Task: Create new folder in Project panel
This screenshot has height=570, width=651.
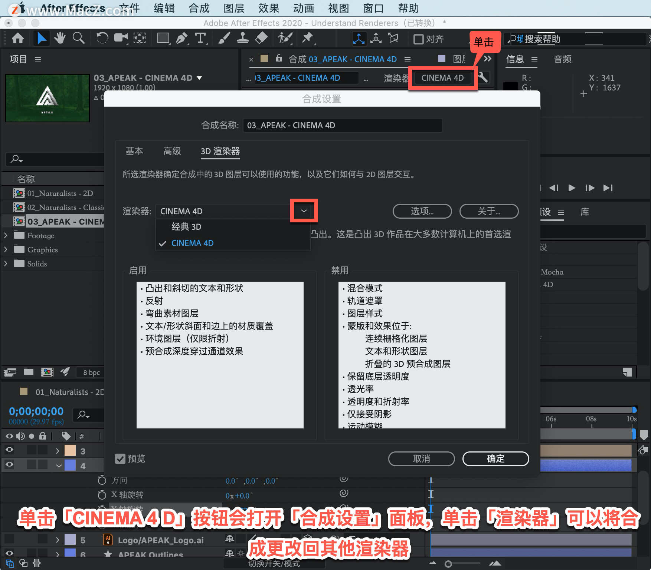Action: [29, 372]
